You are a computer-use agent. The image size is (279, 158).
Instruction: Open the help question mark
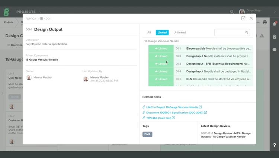pyautogui.click(x=275, y=145)
